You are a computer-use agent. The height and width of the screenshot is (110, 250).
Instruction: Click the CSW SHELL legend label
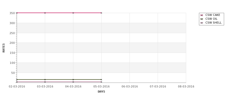[x=213, y=23]
